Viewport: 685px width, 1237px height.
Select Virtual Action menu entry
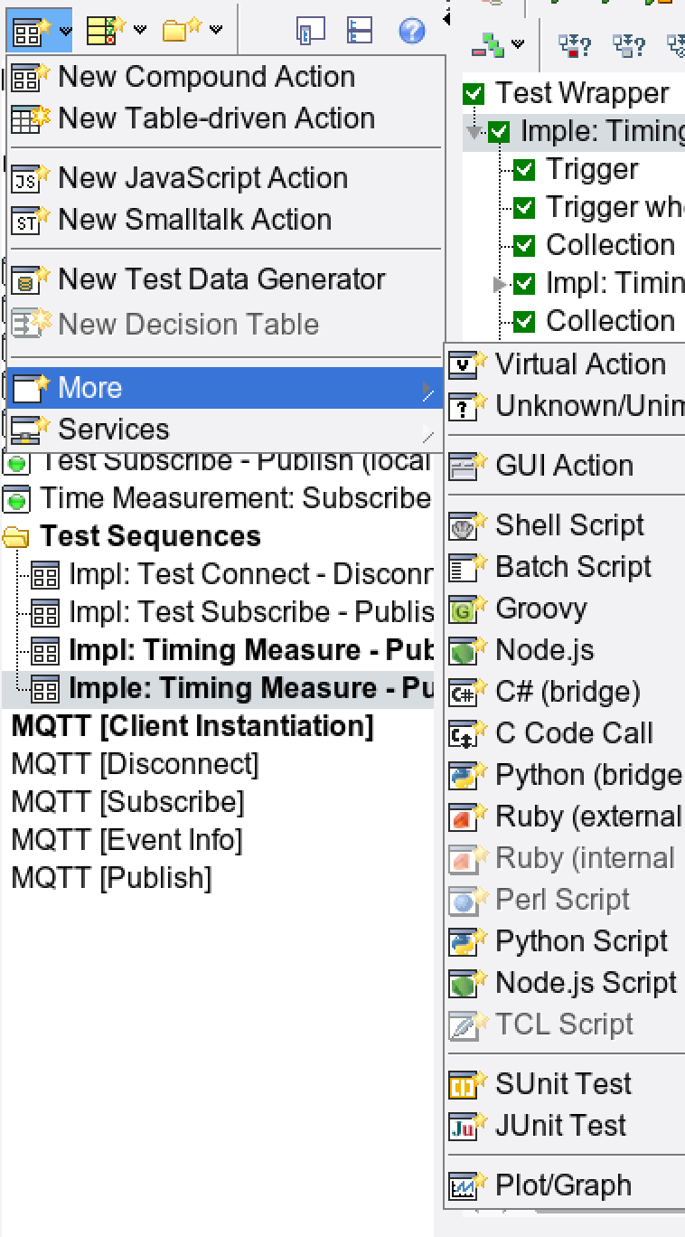579,365
